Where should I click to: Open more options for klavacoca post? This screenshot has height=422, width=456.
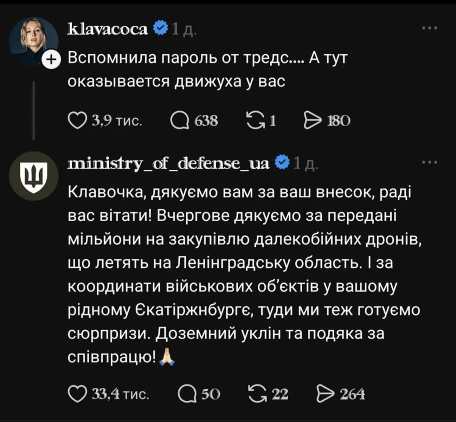tap(430, 28)
